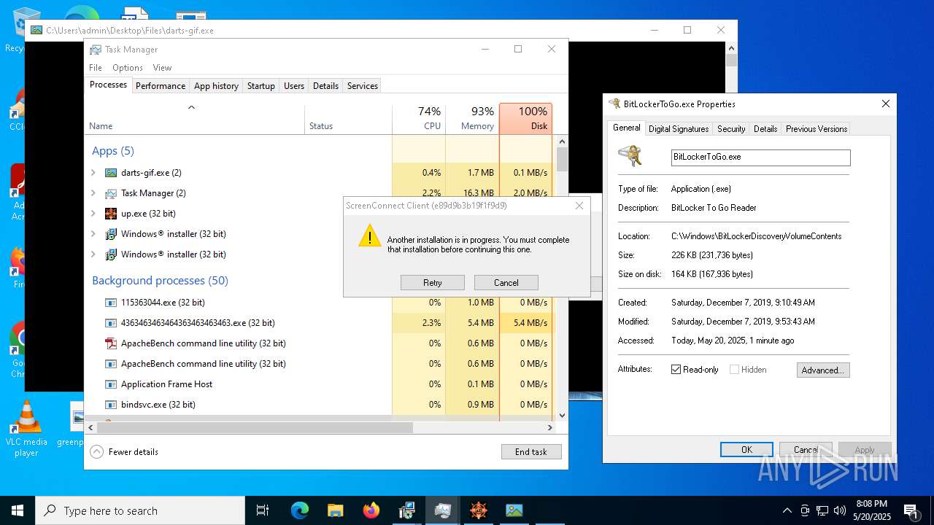Click the BitLockerToGo.exe filename field
The height and width of the screenshot is (525, 934).
[x=760, y=157]
